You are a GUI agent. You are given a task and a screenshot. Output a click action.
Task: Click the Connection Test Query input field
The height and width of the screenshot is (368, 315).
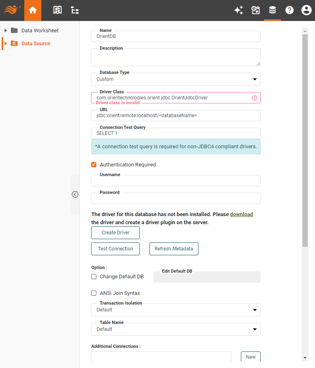176,133
